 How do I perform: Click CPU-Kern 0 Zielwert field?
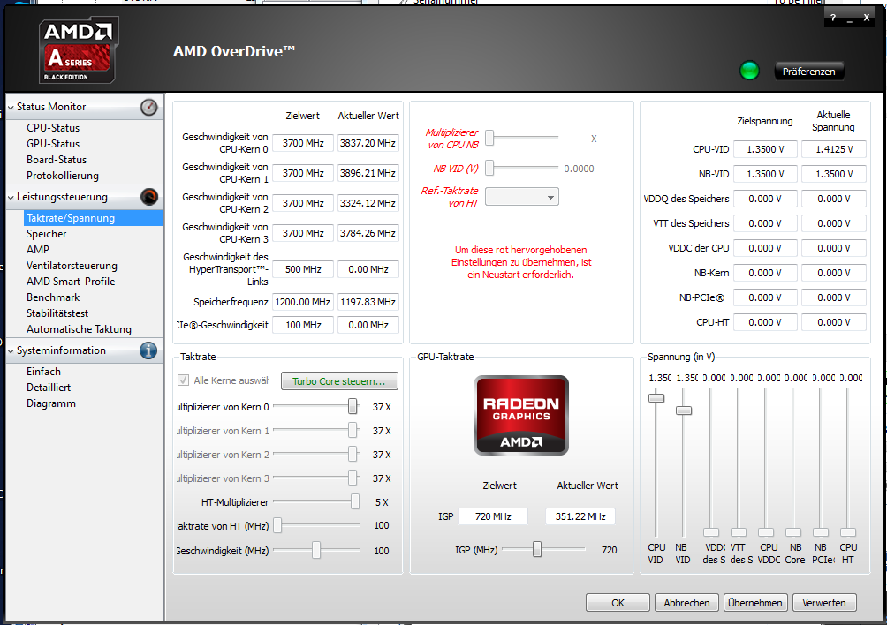[303, 143]
